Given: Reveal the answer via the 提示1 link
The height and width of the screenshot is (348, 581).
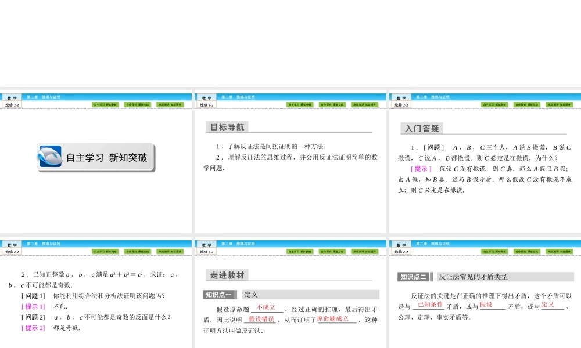Looking at the screenshot, I should point(33,306).
